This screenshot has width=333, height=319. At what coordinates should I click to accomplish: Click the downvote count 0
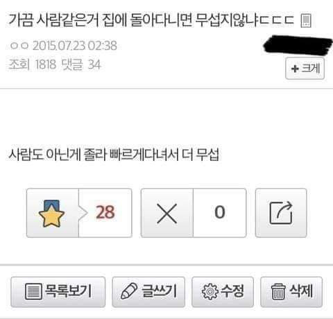[x=219, y=212]
